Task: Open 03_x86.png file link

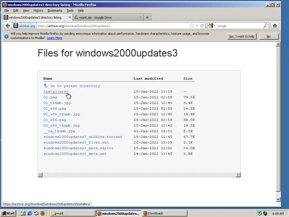Action: (55, 120)
